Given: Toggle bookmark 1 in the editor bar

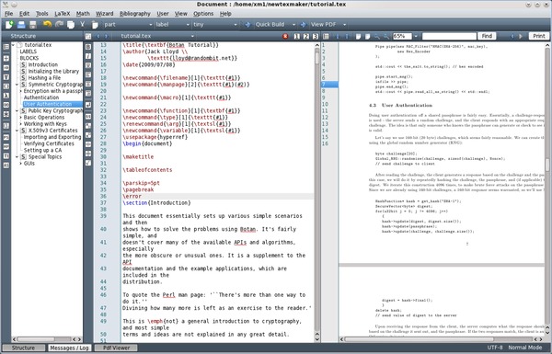Looking at the screenshot, I should [297, 36].
